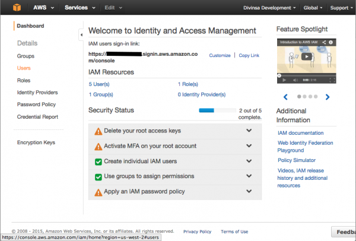Image resolution: width=356 pixels, height=241 pixels.
Task: Select the fourth Feature Spotlight carousel dot
Action: click(316, 97)
